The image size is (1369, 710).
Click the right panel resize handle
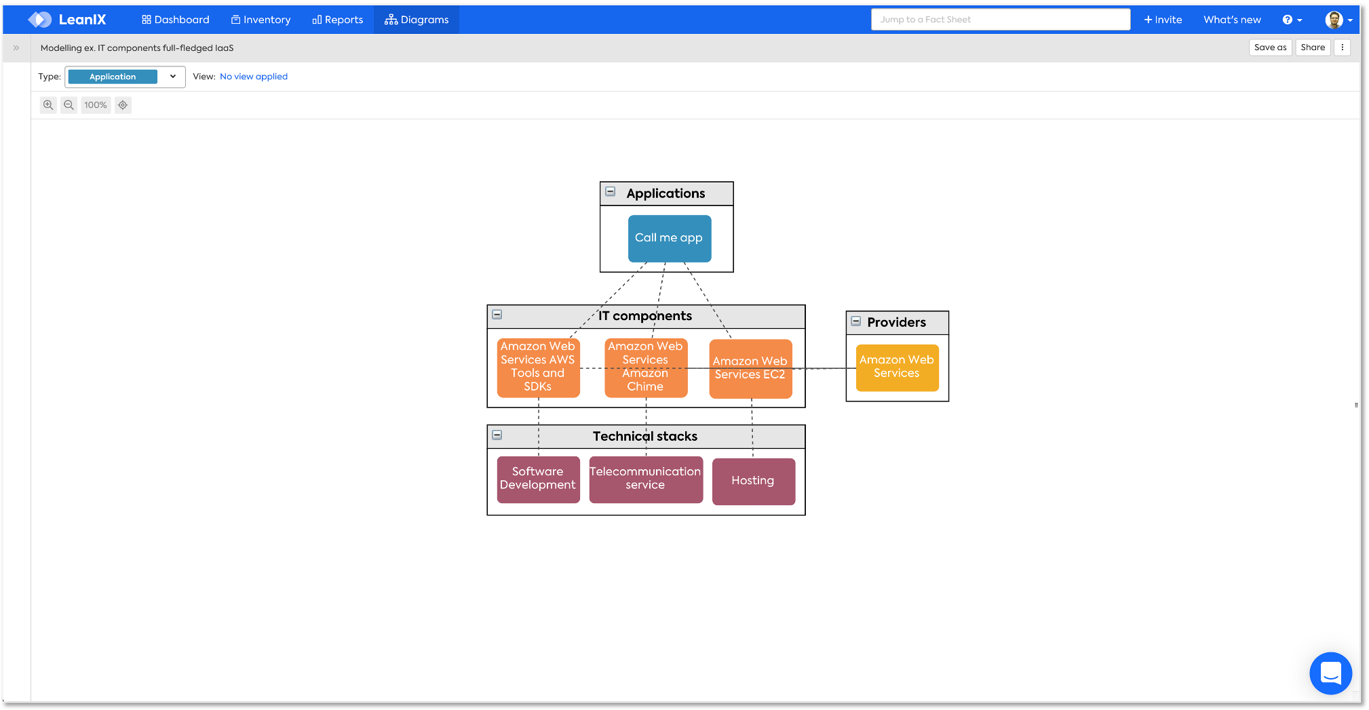[x=1356, y=406]
